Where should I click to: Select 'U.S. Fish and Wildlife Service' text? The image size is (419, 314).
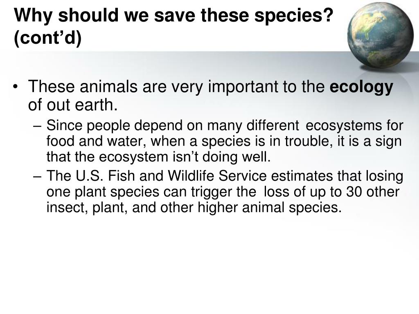point(171,176)
